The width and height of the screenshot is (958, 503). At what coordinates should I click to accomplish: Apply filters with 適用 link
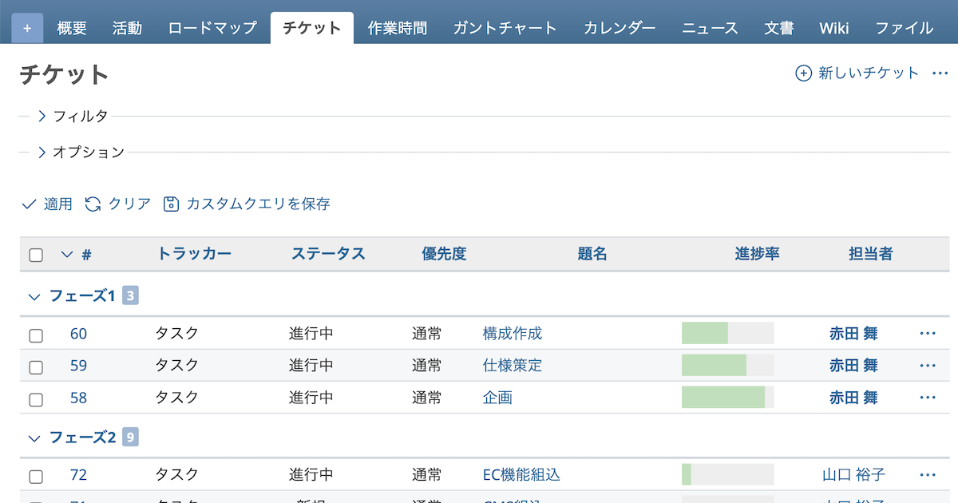pos(57,204)
